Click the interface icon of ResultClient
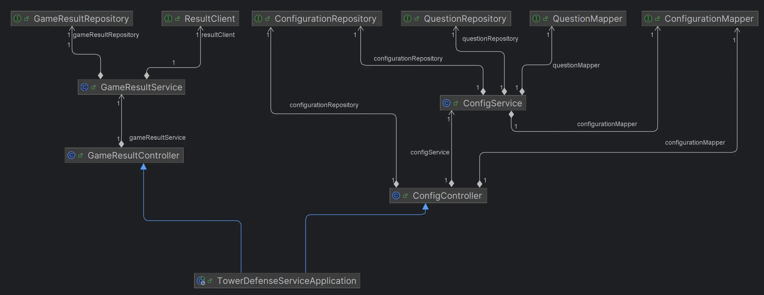764x295 pixels. [168, 19]
